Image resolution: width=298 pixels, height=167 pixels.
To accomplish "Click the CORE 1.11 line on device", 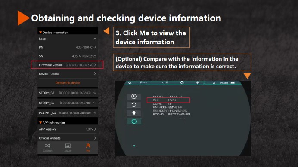I will (162, 104).
